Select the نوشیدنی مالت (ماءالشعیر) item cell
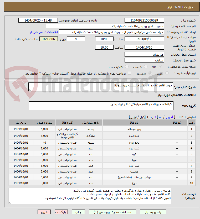This screenshot has height=219, width=200. click(x=134, y=177)
